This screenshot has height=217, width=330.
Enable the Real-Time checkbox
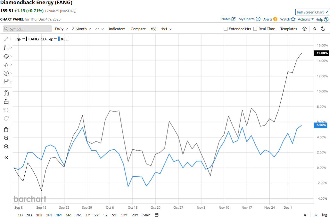click(x=255, y=29)
